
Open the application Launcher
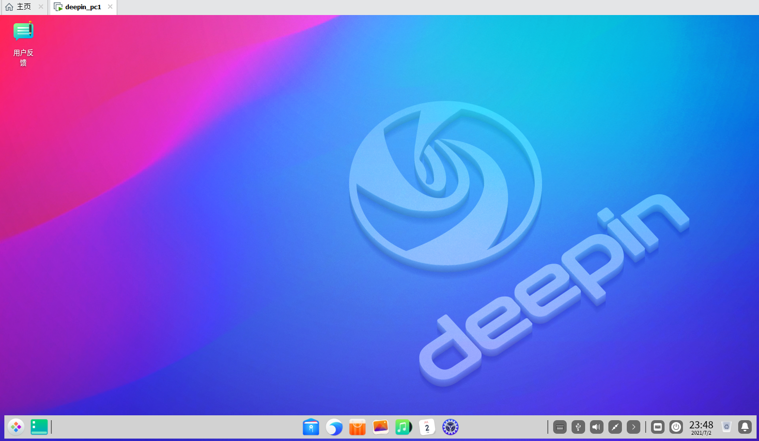(16, 427)
